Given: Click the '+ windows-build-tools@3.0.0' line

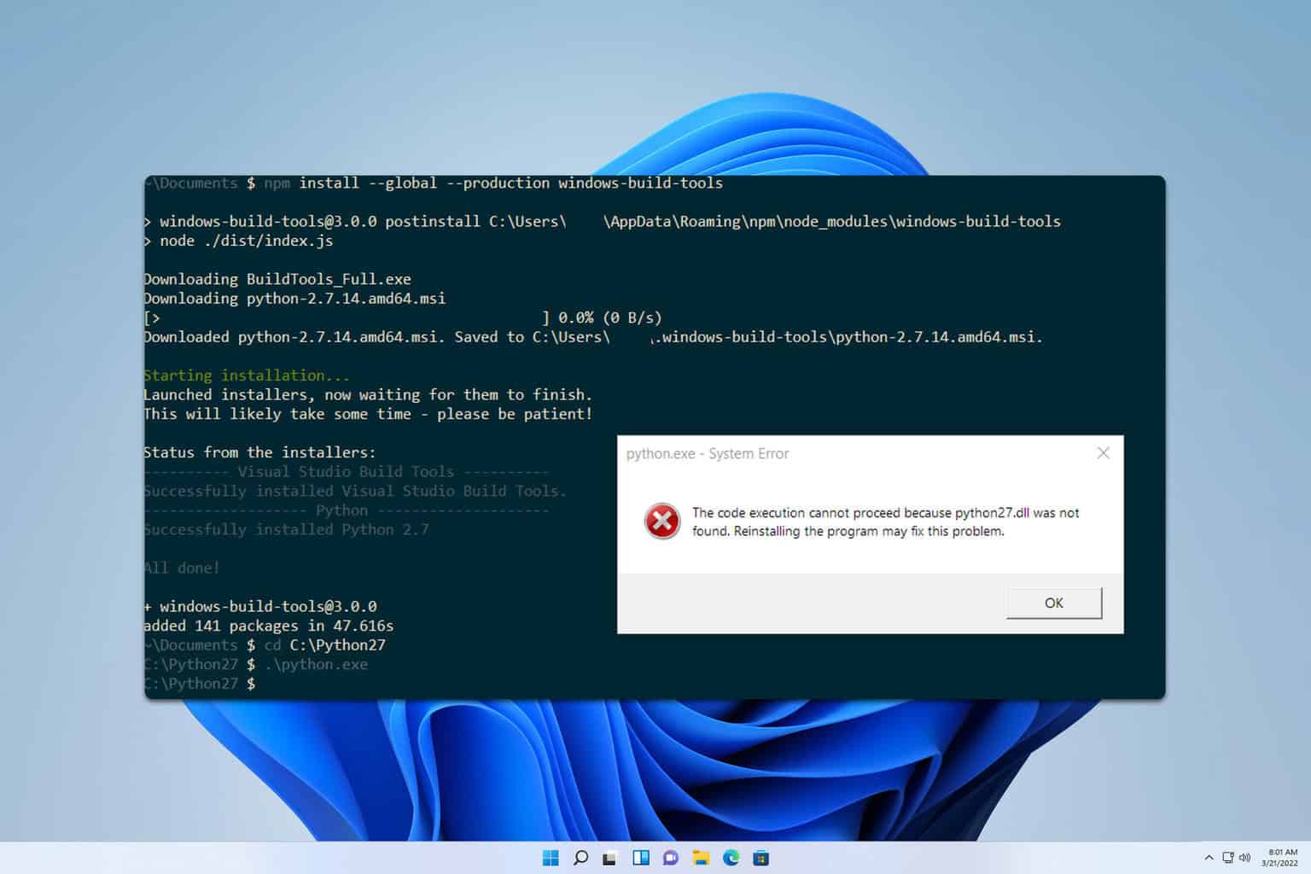Looking at the screenshot, I should point(260,607).
